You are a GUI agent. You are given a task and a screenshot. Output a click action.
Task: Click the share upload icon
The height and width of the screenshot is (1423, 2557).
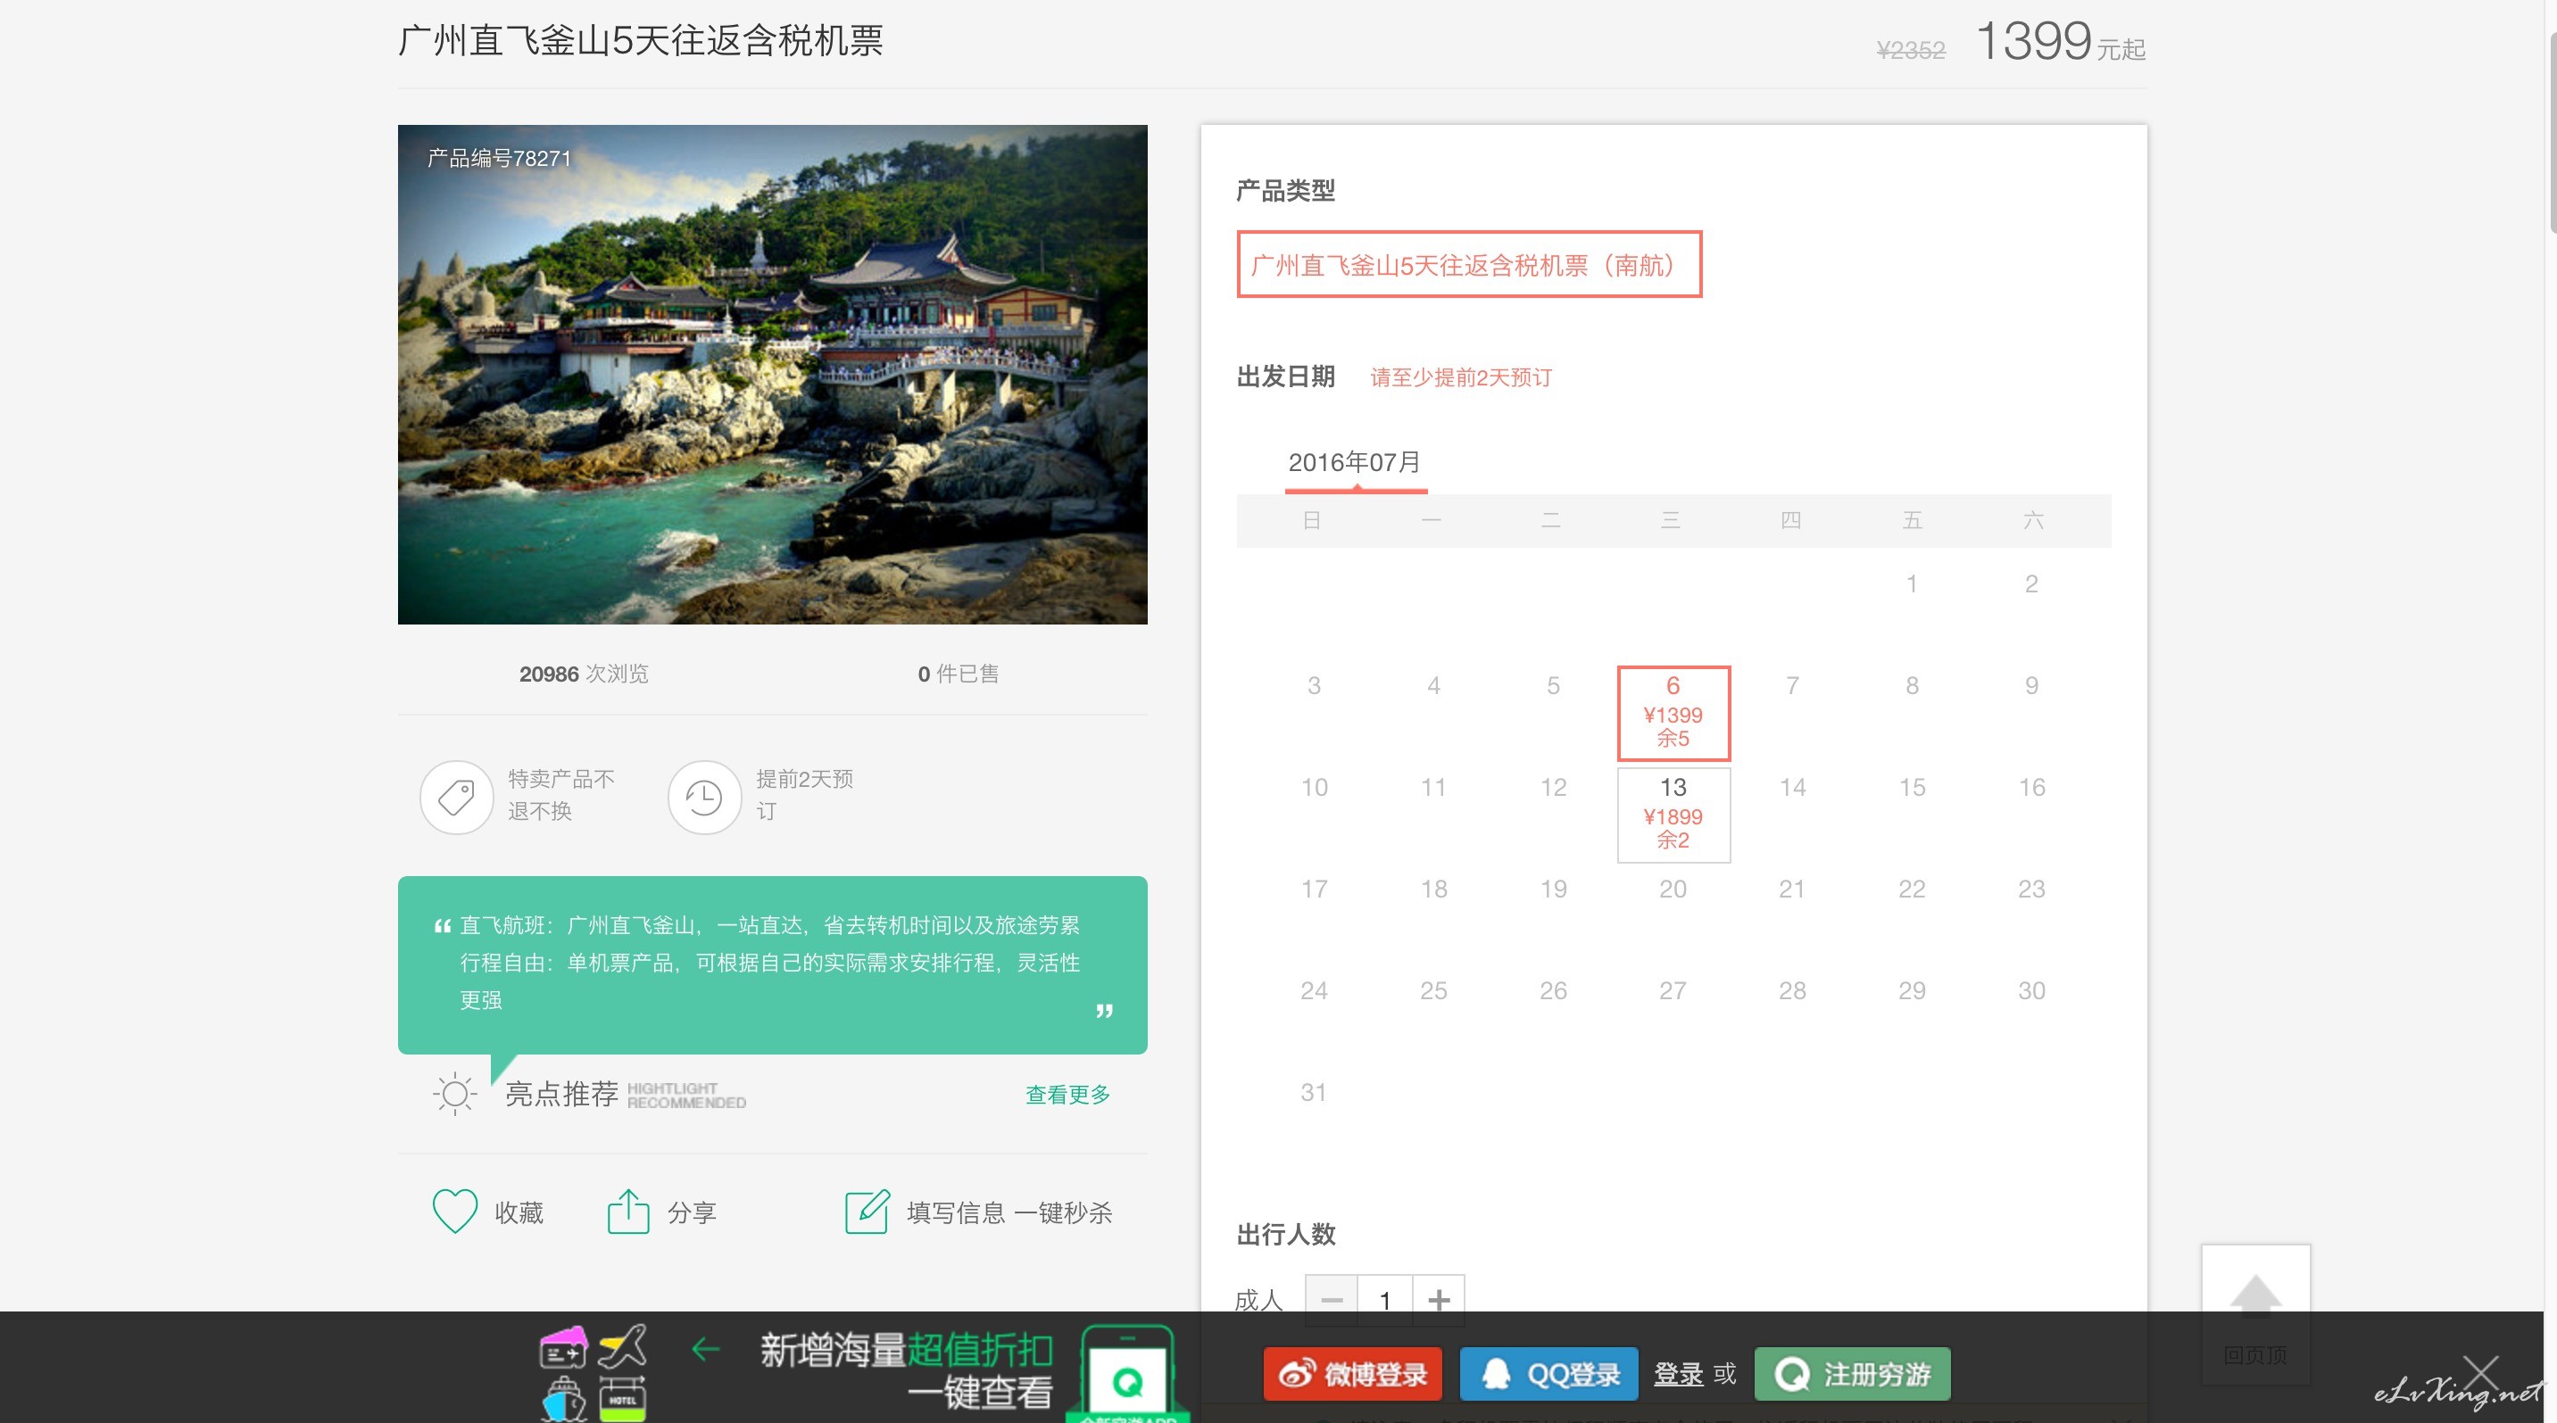tap(627, 1212)
